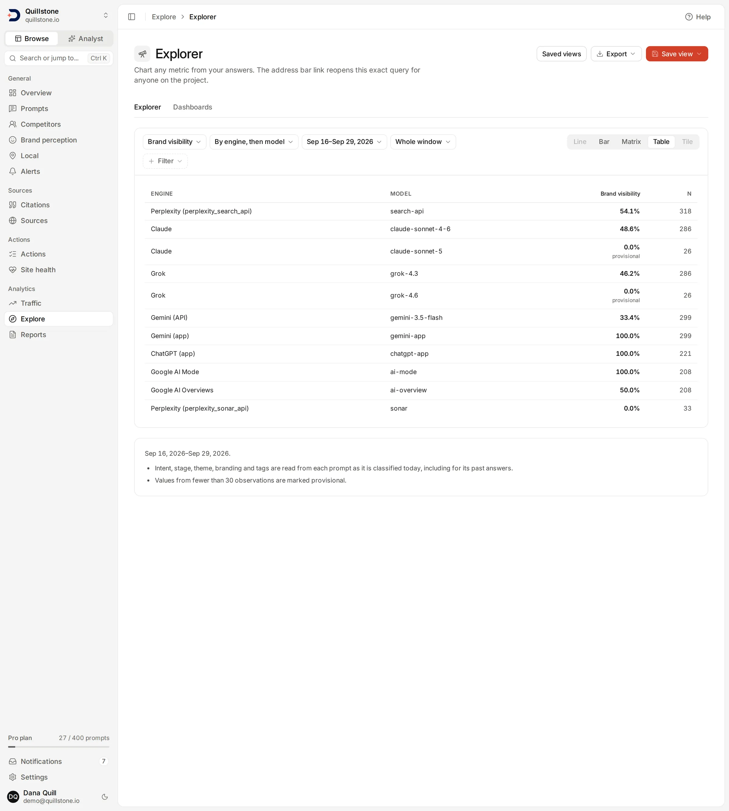Go to Competitors section
The image size is (729, 811).
tap(59, 124)
